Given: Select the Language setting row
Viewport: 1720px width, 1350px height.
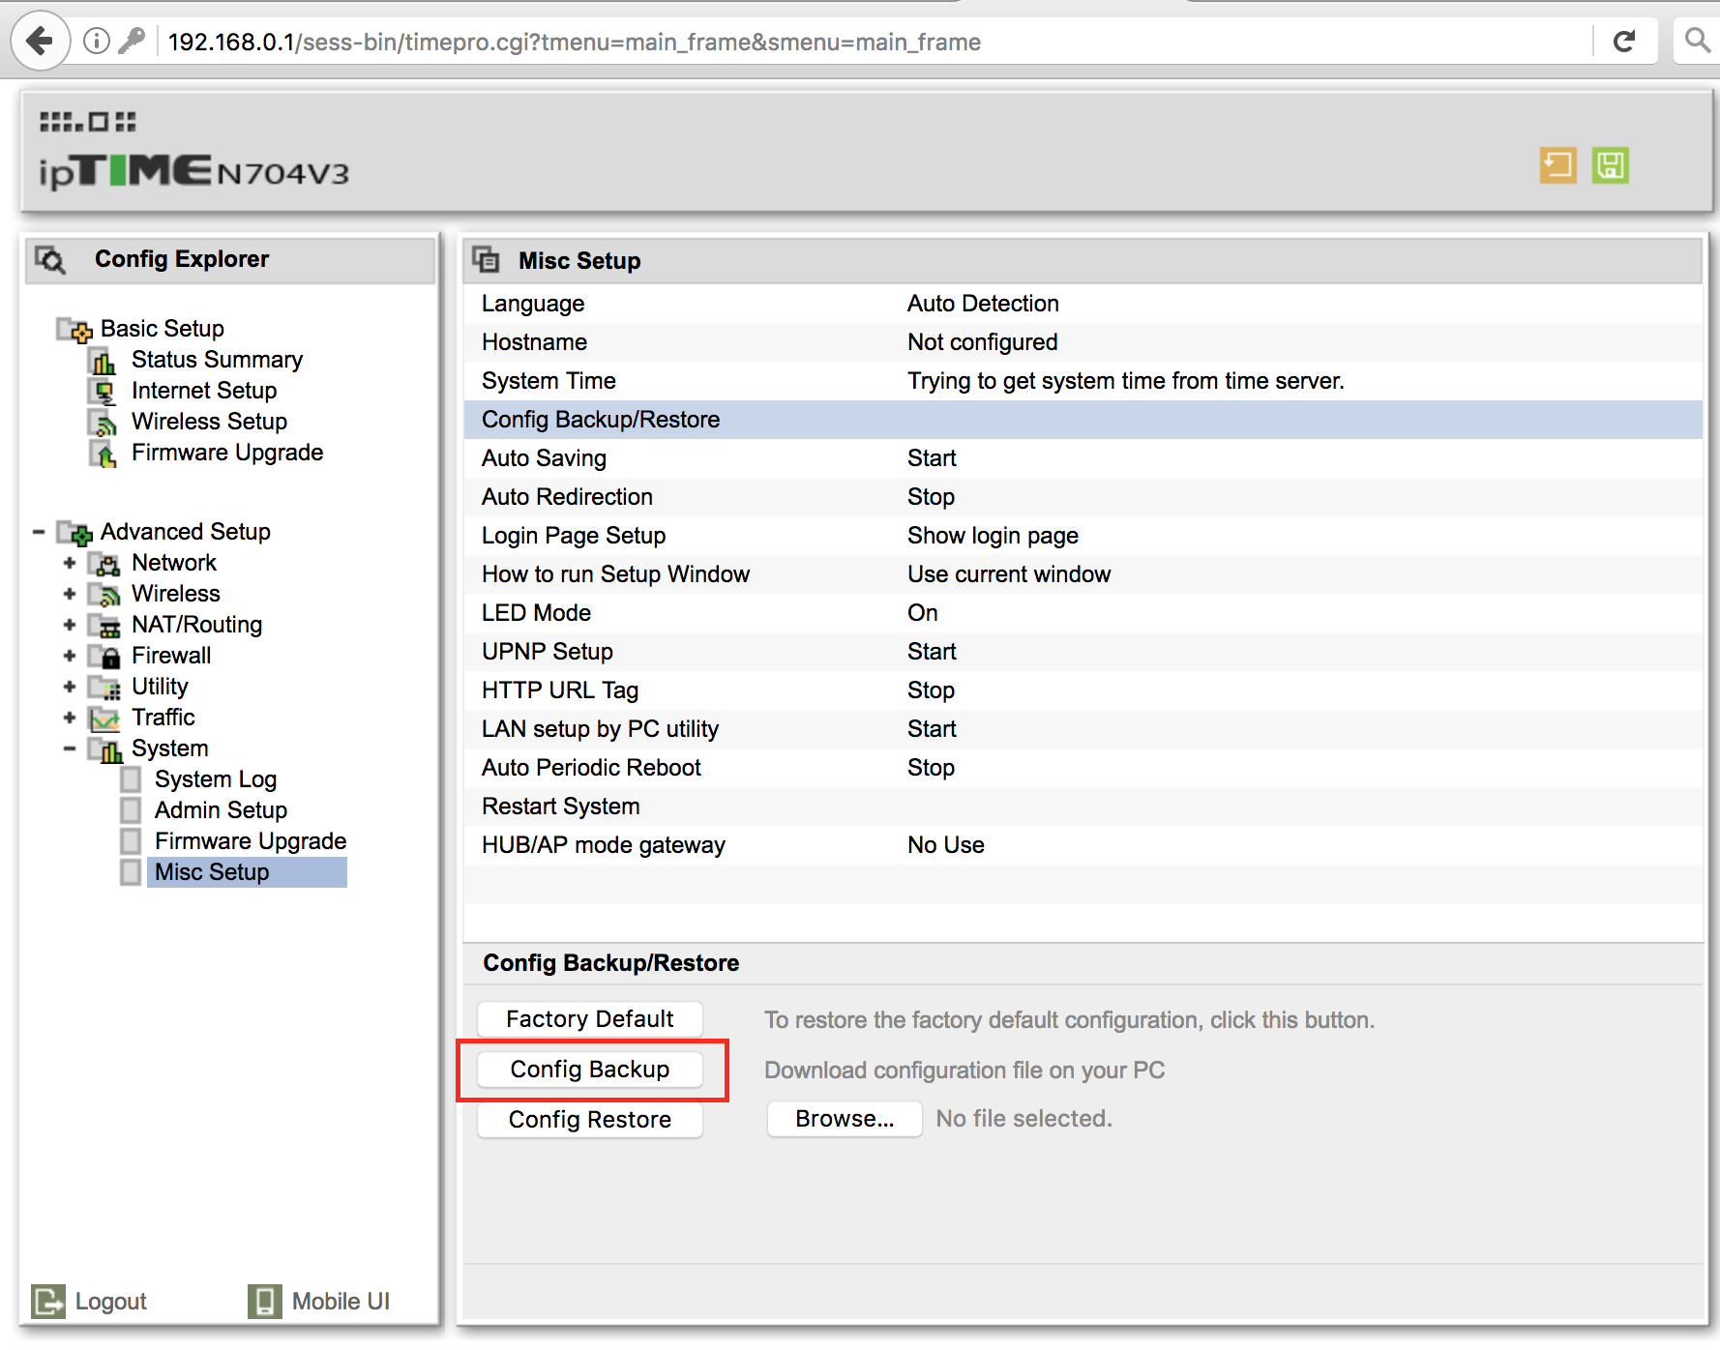Looking at the screenshot, I should (x=1082, y=304).
